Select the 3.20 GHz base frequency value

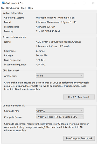click(x=41, y=60)
